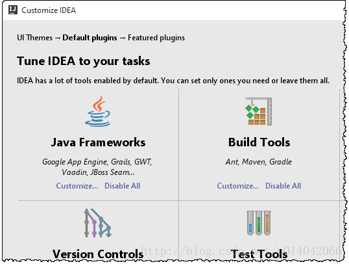The image size is (349, 264).
Task: Disable All Build Tools plugins
Action: pyautogui.click(x=283, y=186)
